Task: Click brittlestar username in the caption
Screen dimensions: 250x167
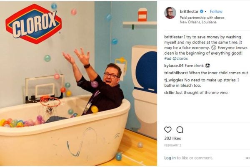Action: pyautogui.click(x=173, y=37)
